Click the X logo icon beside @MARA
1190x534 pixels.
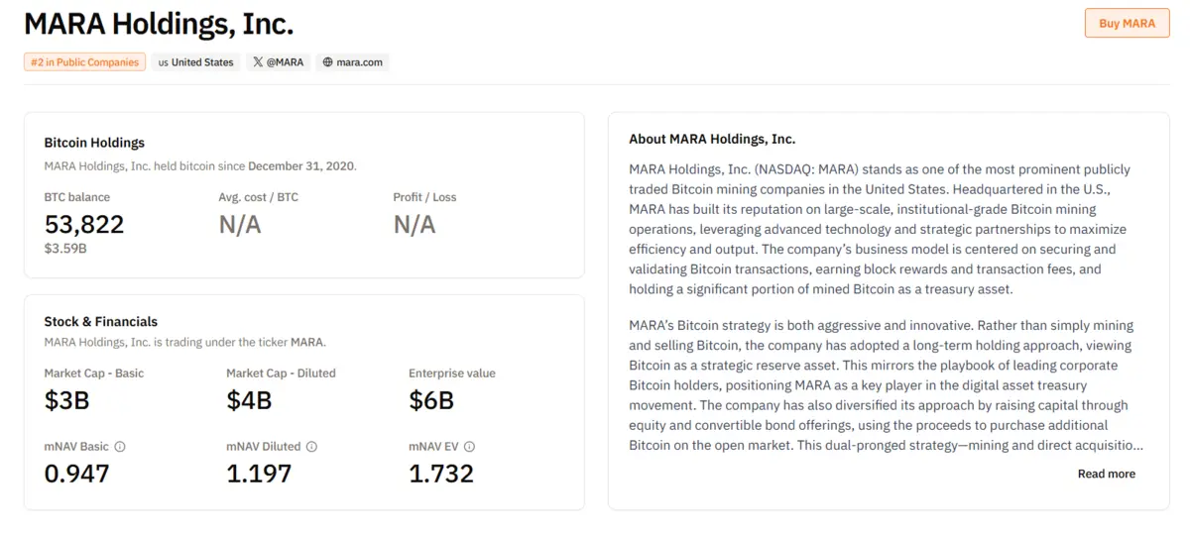(x=258, y=62)
